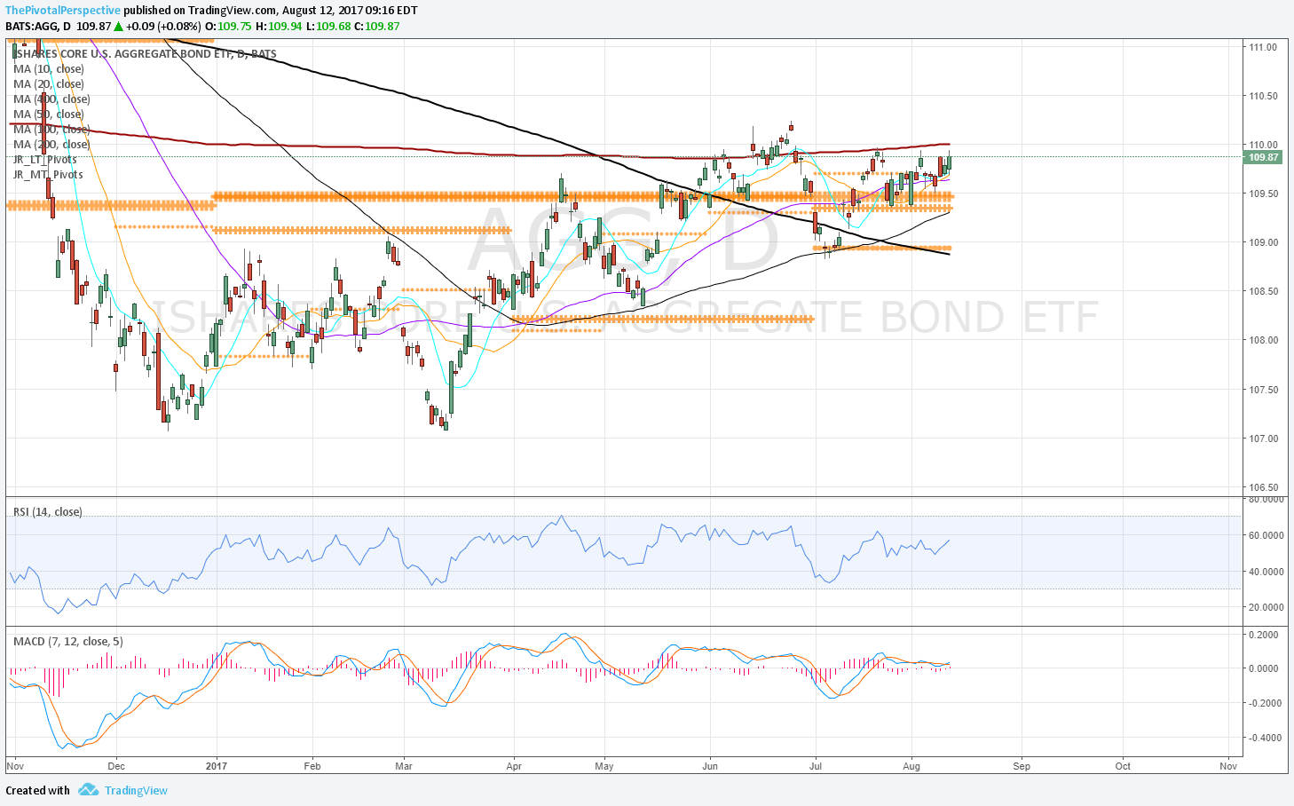Click the C:109.87 close value
The width and height of the screenshot is (1294, 806).
[376, 27]
